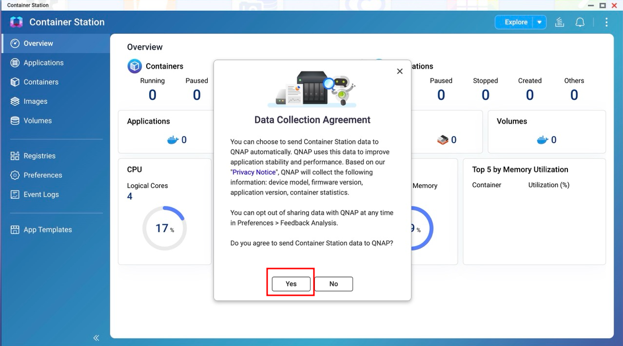This screenshot has width=623, height=346.
Task: Click the CPU usage 17% gauge
Action: click(x=164, y=228)
